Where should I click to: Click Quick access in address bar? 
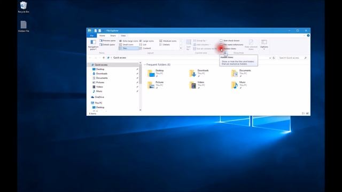coord(120,58)
